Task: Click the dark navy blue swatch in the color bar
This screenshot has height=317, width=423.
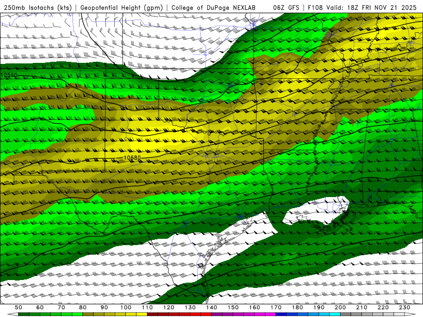Action: click(281, 314)
